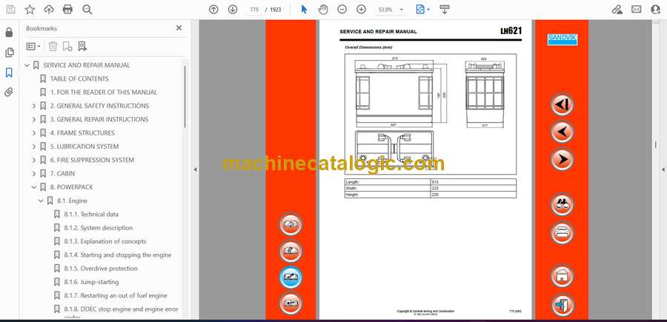Click the Save file icon
Viewport: 667px width, 322px height.
[10, 10]
